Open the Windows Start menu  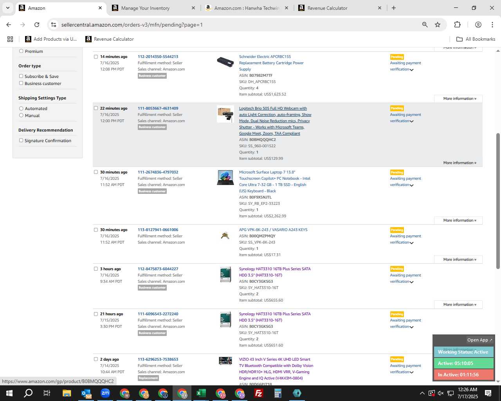coord(9,393)
